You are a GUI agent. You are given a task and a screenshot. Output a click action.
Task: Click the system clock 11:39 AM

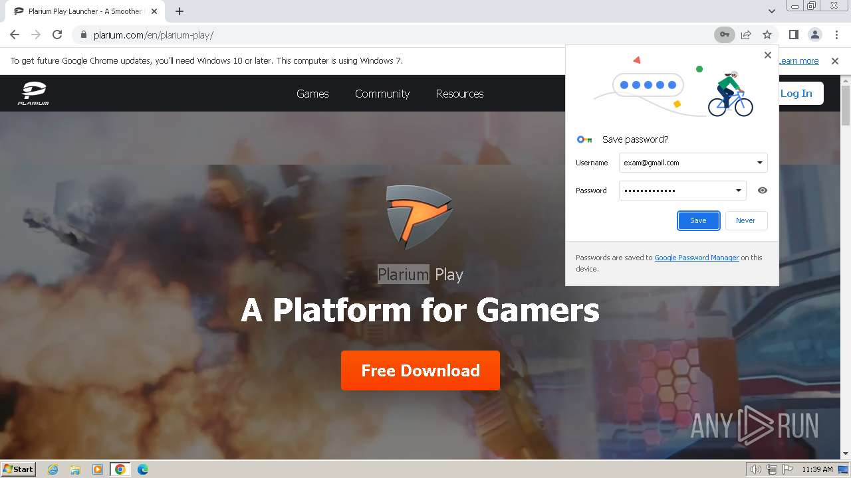click(x=817, y=469)
